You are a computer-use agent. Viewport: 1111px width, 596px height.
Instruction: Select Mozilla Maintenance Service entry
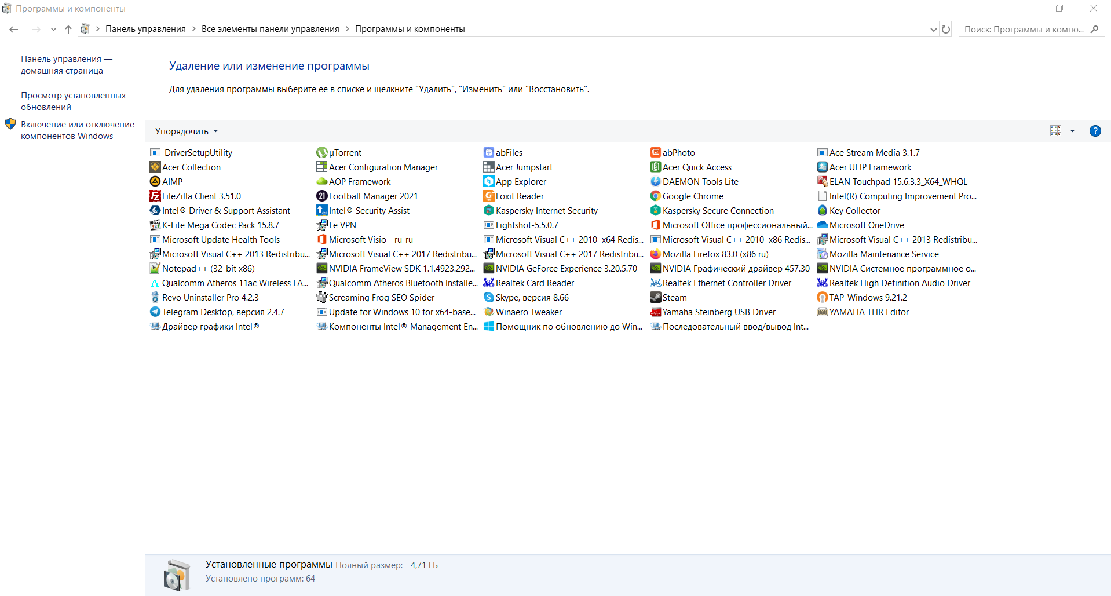(x=878, y=254)
